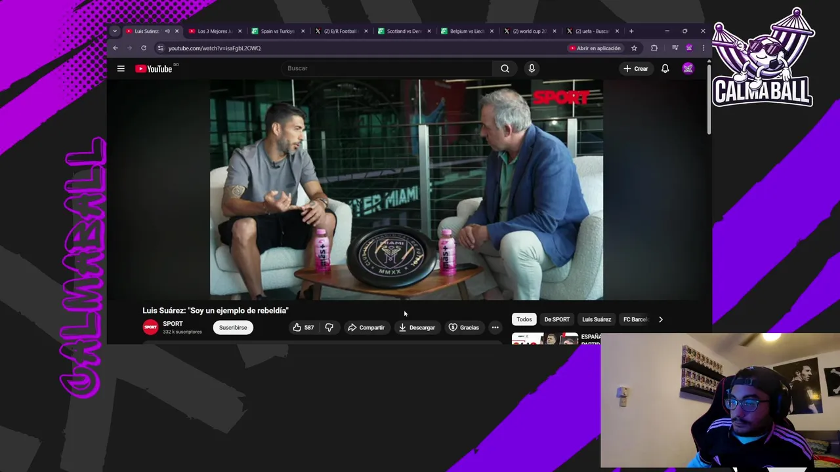Go forward in browser history

(x=129, y=48)
